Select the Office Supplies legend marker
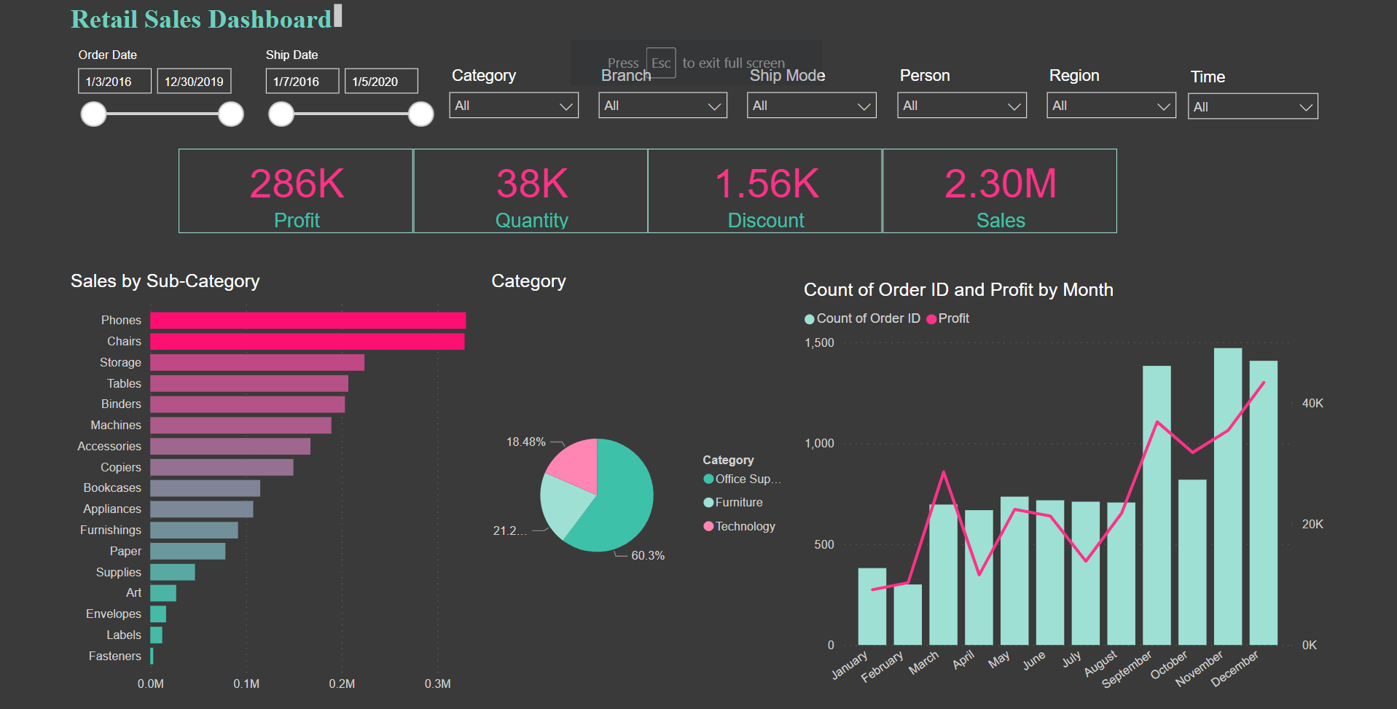Image resolution: width=1397 pixels, height=709 pixels. point(708,479)
